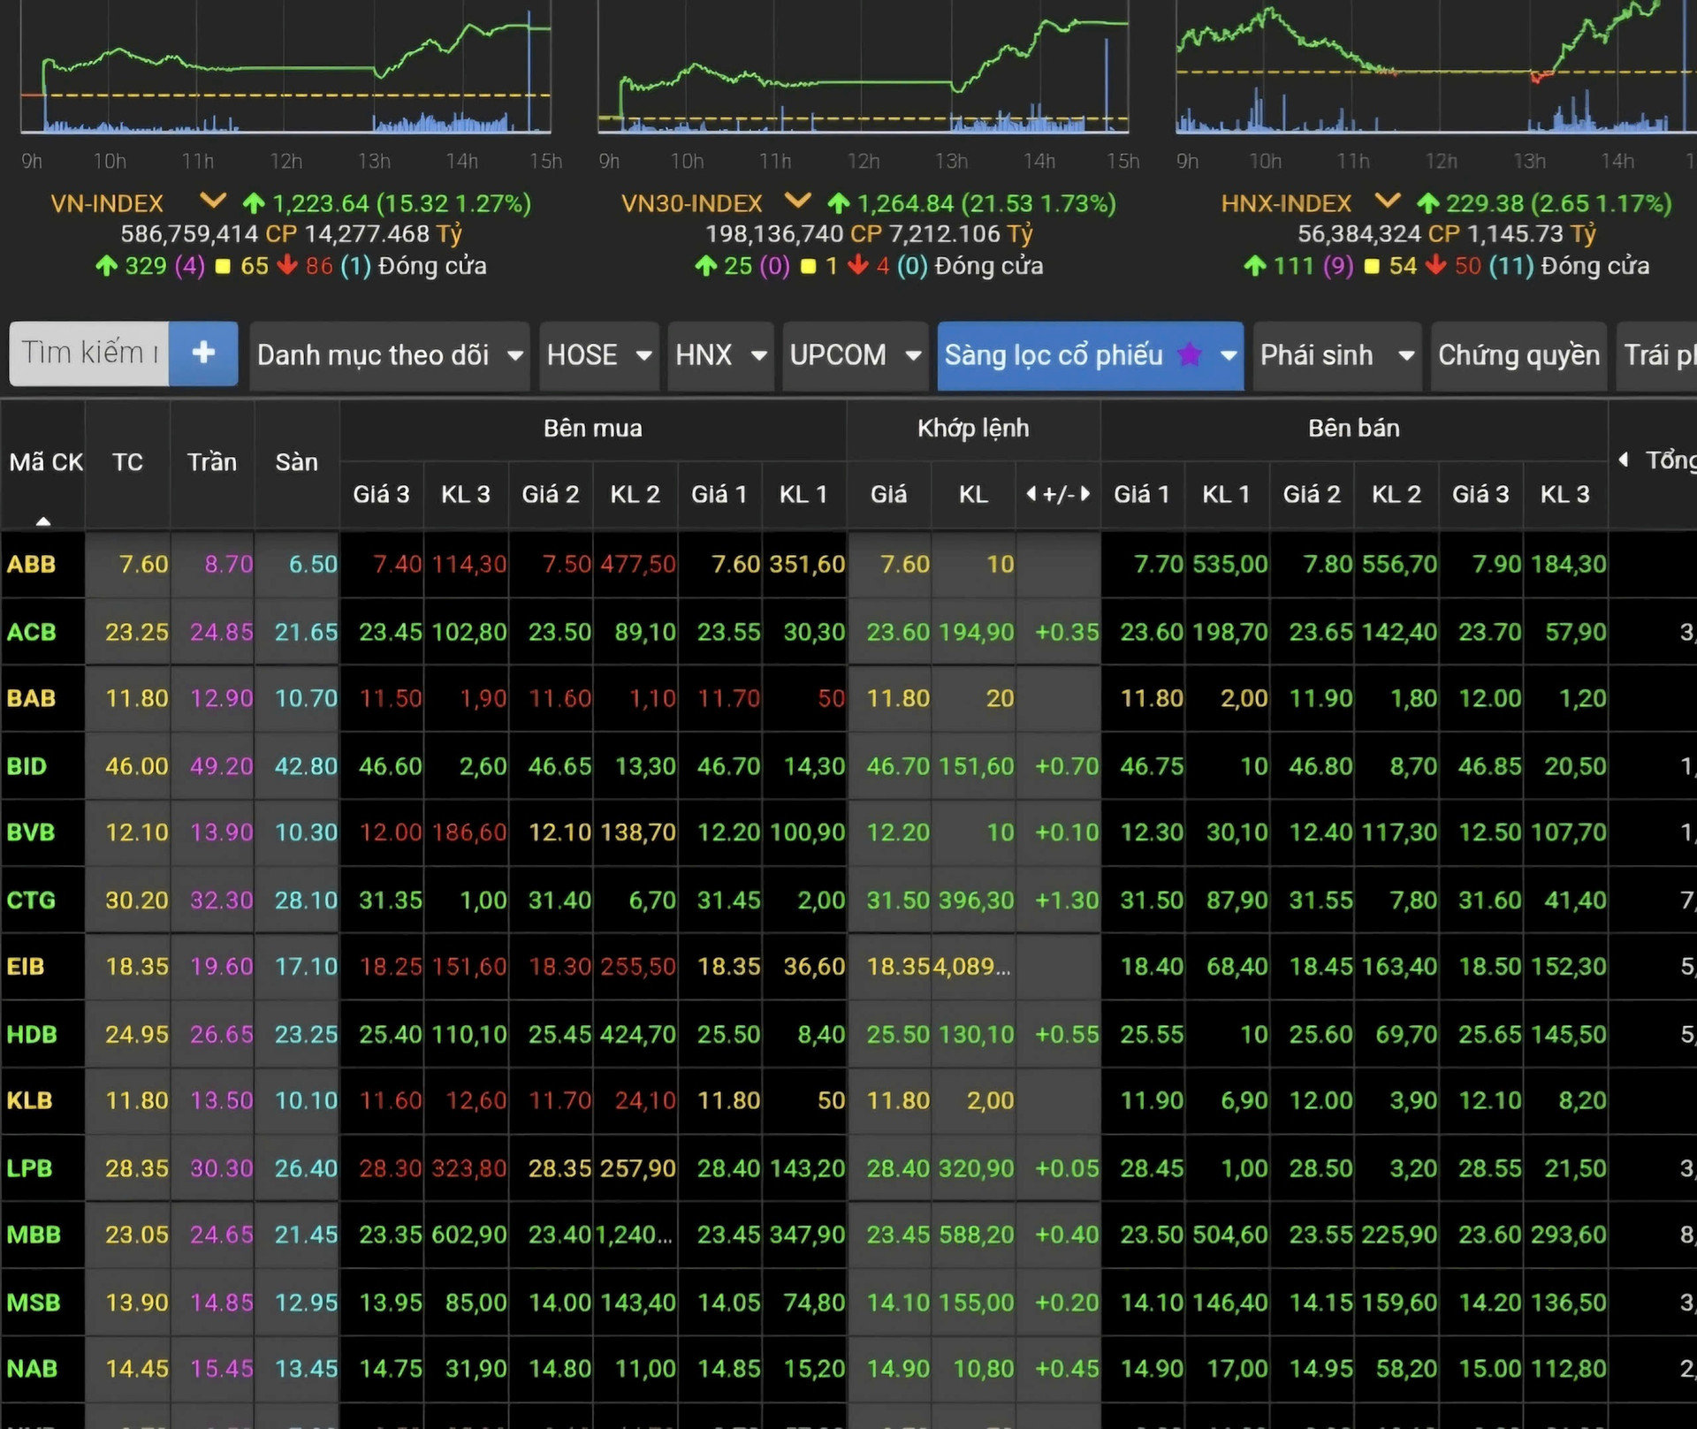Screen dimensions: 1697x1429
Task: Open the LPB stock symbol
Action: click(29, 1168)
